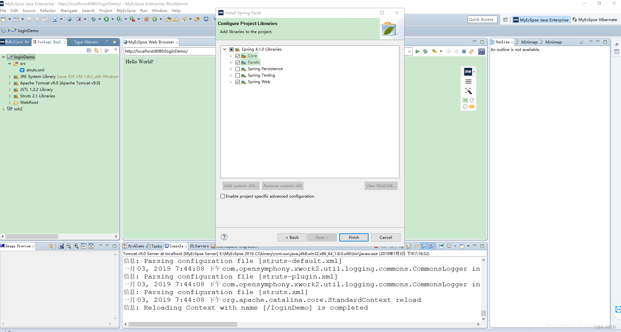
Task: Click Package Explorer horizontal scrollbar thumb
Action: (32, 237)
